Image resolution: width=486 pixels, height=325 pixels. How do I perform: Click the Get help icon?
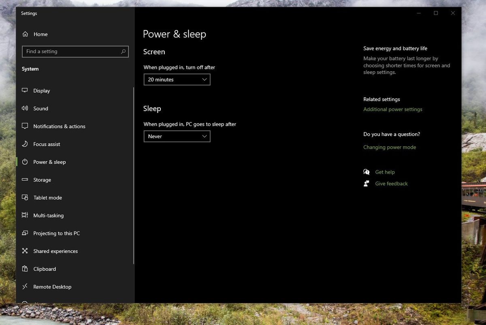click(x=367, y=172)
